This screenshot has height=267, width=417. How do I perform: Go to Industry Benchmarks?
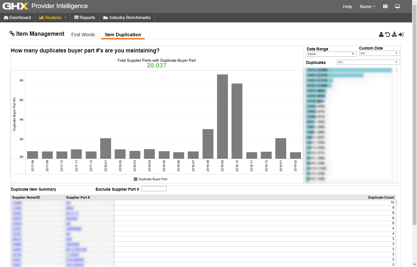tap(127, 18)
